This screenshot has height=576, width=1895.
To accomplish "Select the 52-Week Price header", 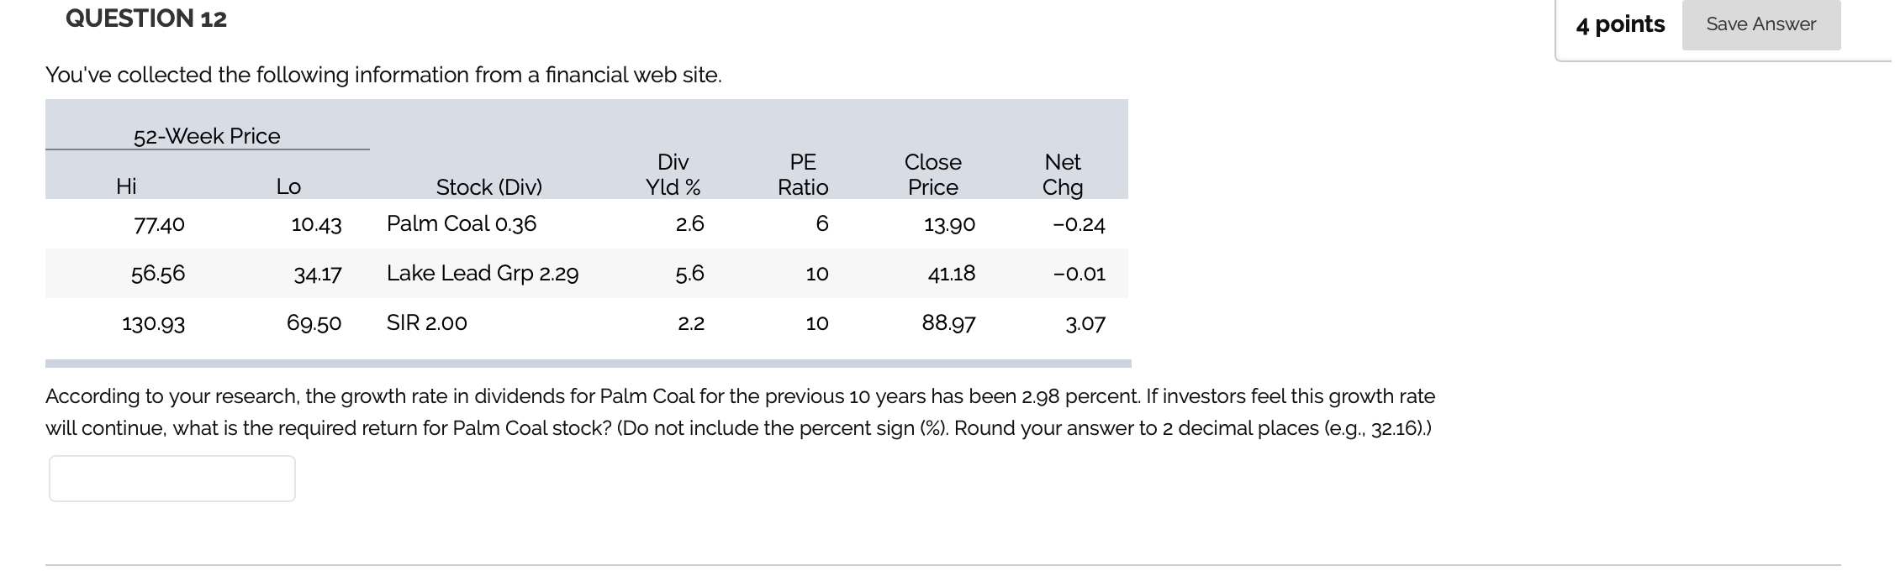I will [207, 136].
